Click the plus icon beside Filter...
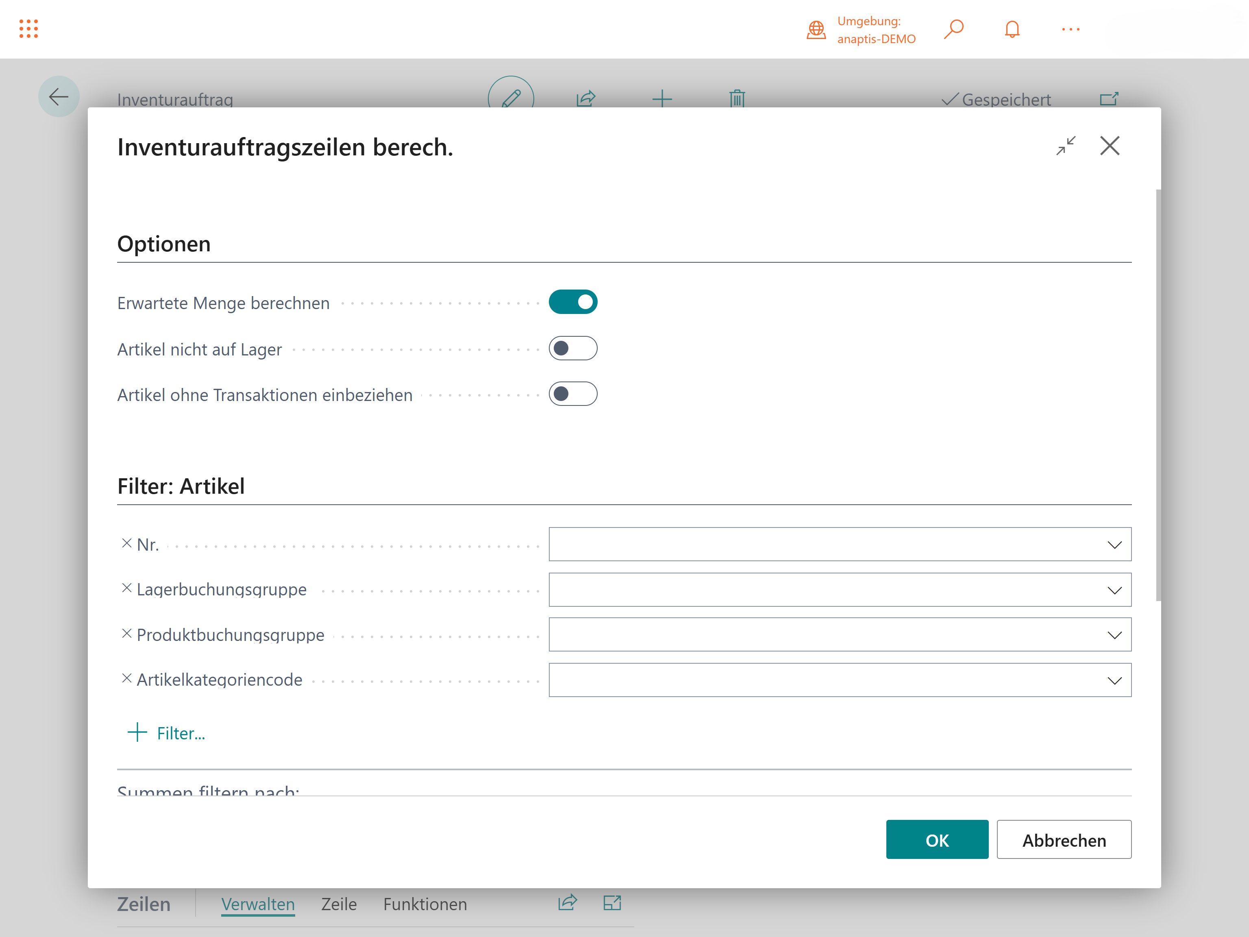 pos(137,732)
